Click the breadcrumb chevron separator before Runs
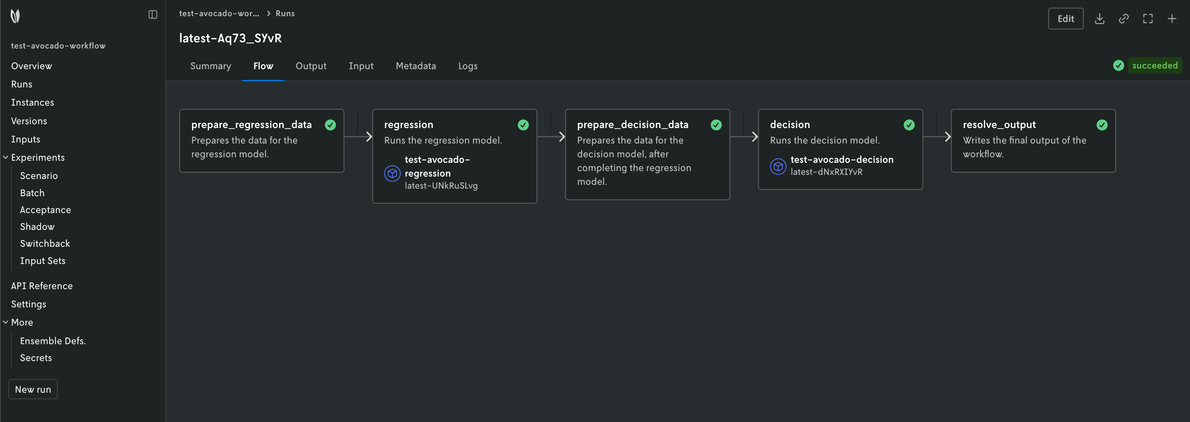 268,13
